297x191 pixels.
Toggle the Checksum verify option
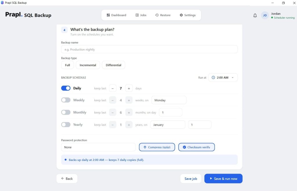(x=196, y=147)
